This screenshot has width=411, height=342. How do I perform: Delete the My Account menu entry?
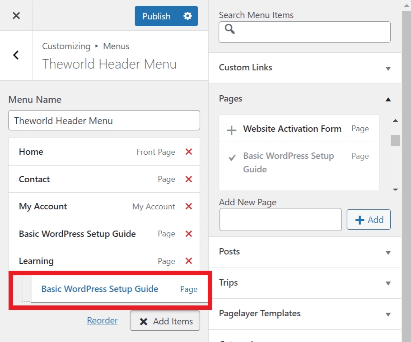pos(189,206)
